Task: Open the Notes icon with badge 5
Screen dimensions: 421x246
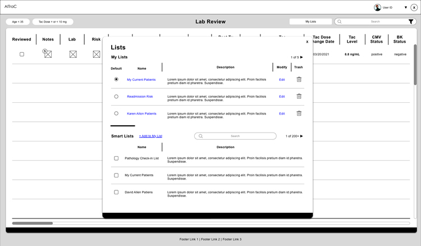Action: (x=47, y=54)
